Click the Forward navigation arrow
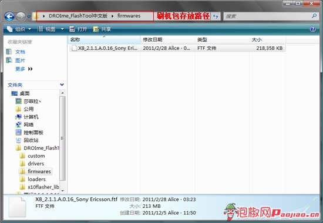The image size is (323, 223). (21, 16)
